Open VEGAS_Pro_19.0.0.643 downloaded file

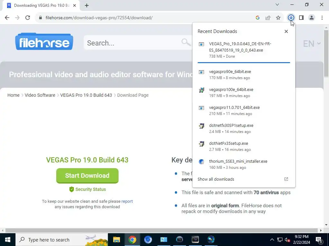click(244, 50)
